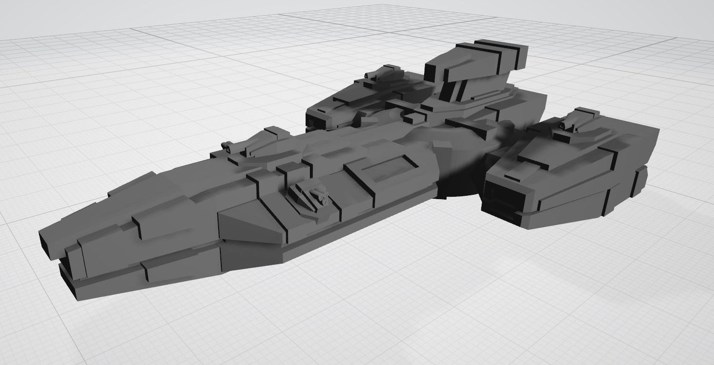The image size is (714, 365).
Task: Click empty grid floor at the bottom left
Action: 74,335
